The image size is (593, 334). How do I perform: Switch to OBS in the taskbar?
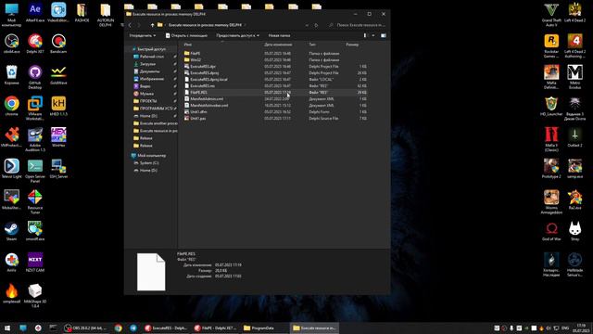click(85, 328)
